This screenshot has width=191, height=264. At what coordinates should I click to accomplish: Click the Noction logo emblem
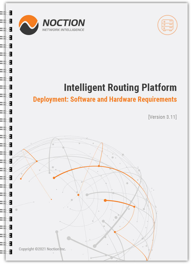pos(29,25)
